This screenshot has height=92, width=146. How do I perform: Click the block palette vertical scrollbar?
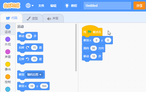click(76, 47)
